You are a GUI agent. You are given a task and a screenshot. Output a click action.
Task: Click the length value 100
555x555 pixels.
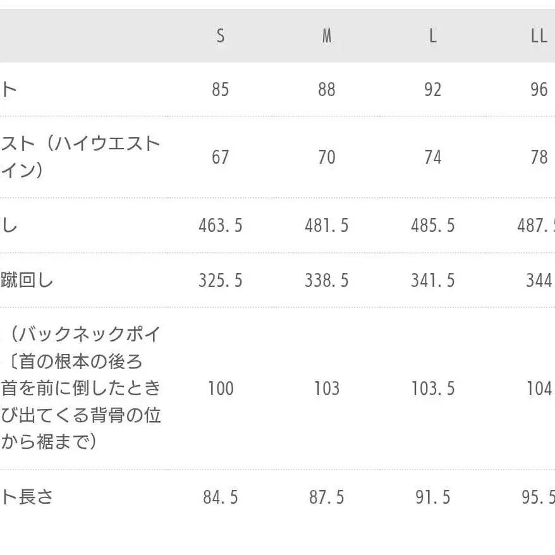(220, 388)
